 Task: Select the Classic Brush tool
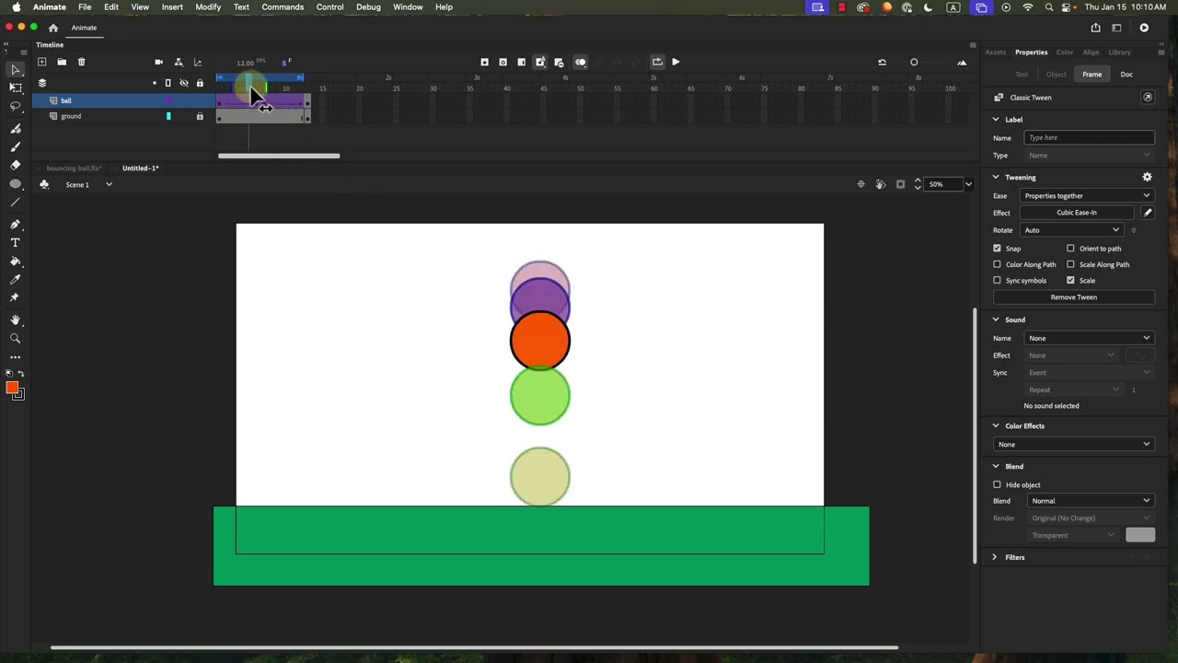click(x=16, y=147)
